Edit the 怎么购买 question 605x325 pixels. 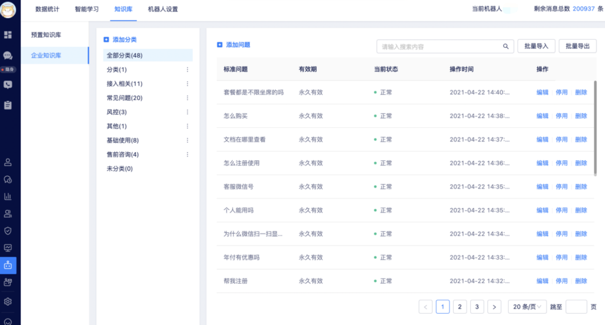pos(542,116)
